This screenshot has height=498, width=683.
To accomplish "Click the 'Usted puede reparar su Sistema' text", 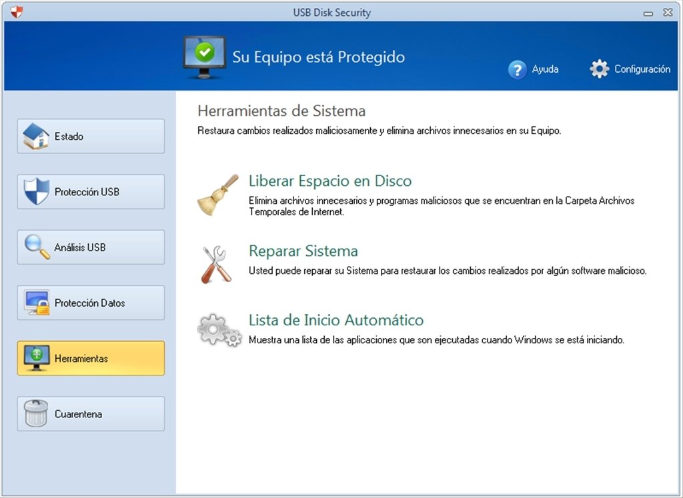I will coord(448,271).
